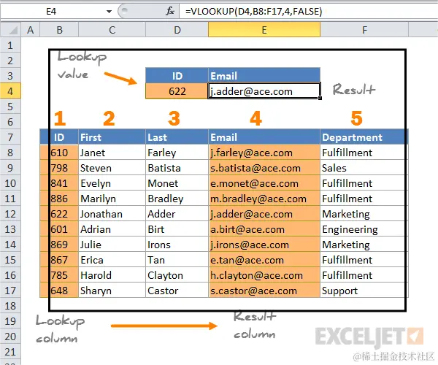Image resolution: width=438 pixels, height=365 pixels.
Task: Click the Department table header
Action: click(364, 137)
